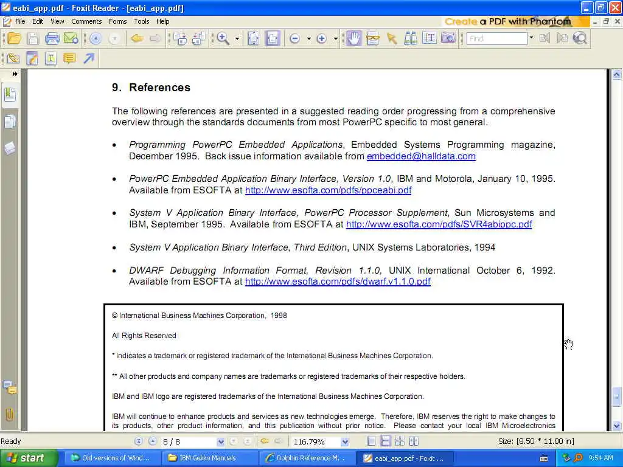623x467 pixels.
Task: Click the first icon in the comments toolbar
Action: [13, 59]
